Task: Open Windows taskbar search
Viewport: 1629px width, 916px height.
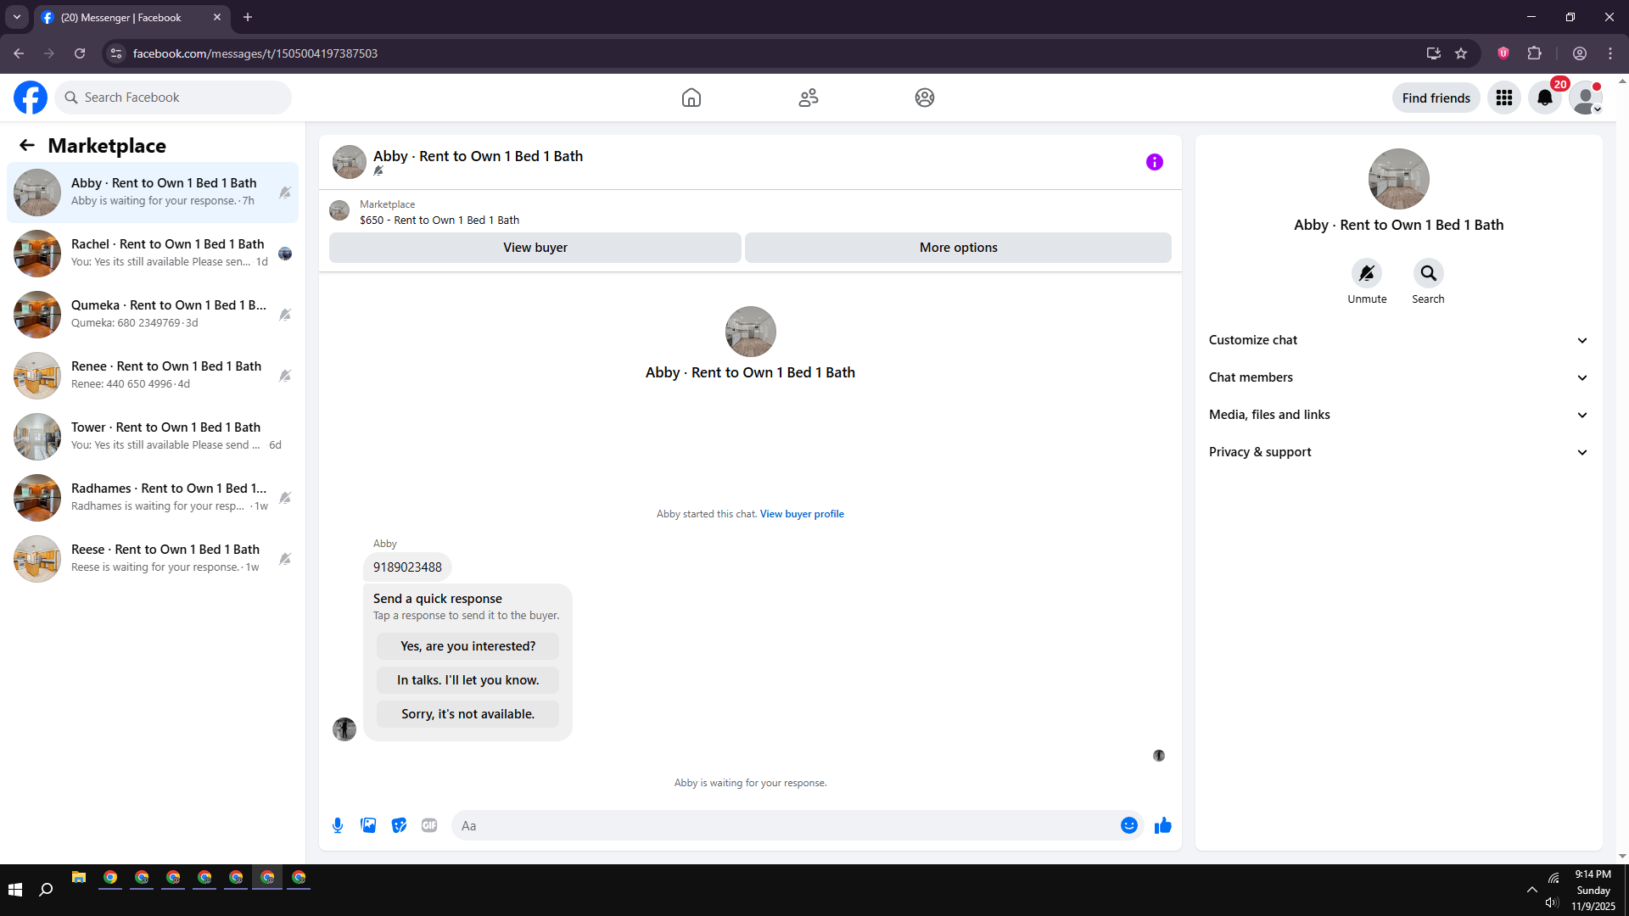Action: point(47,890)
